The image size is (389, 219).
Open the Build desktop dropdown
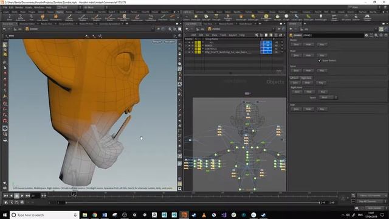coord(69,7)
